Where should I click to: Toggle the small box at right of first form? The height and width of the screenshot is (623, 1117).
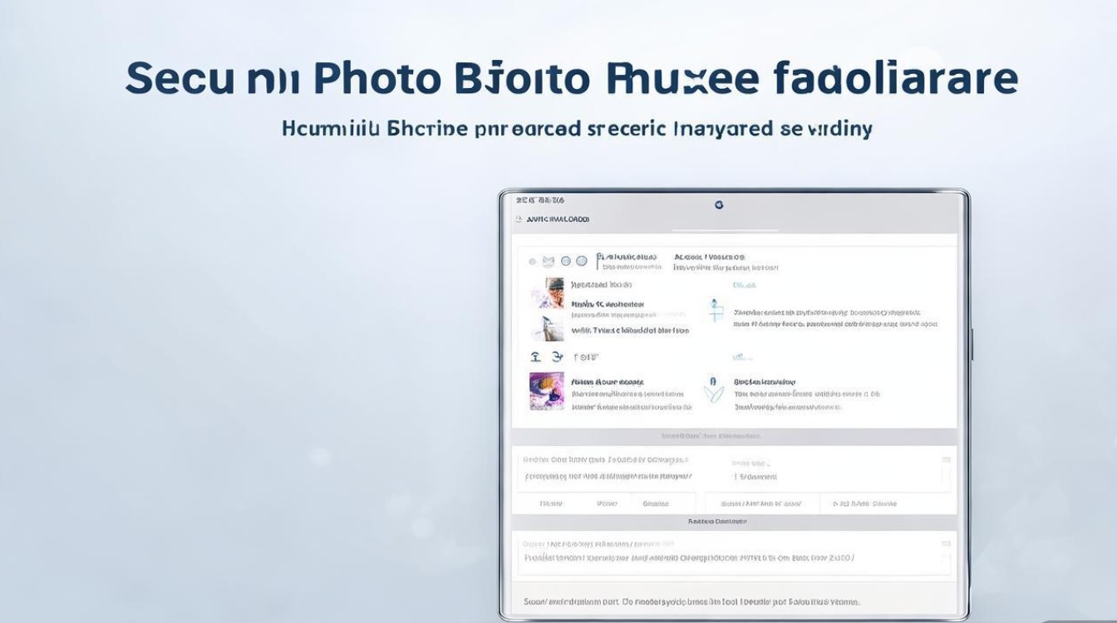point(946,459)
